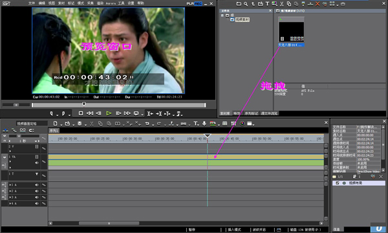Viewport: 388px width, 233px height.
Task: Mute audio on the 1 VA track
Action: [37, 162]
